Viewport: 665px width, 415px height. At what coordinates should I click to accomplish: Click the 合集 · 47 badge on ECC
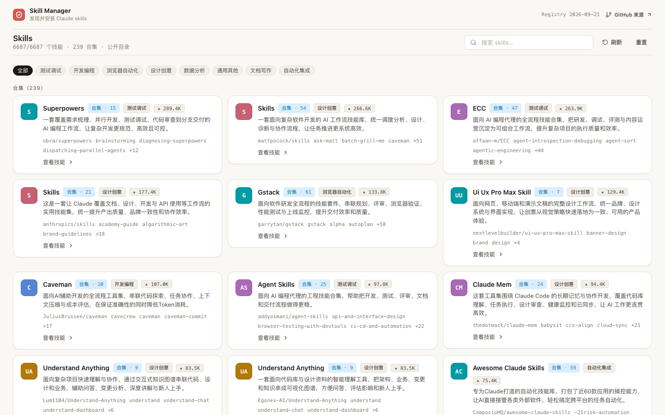pos(506,108)
